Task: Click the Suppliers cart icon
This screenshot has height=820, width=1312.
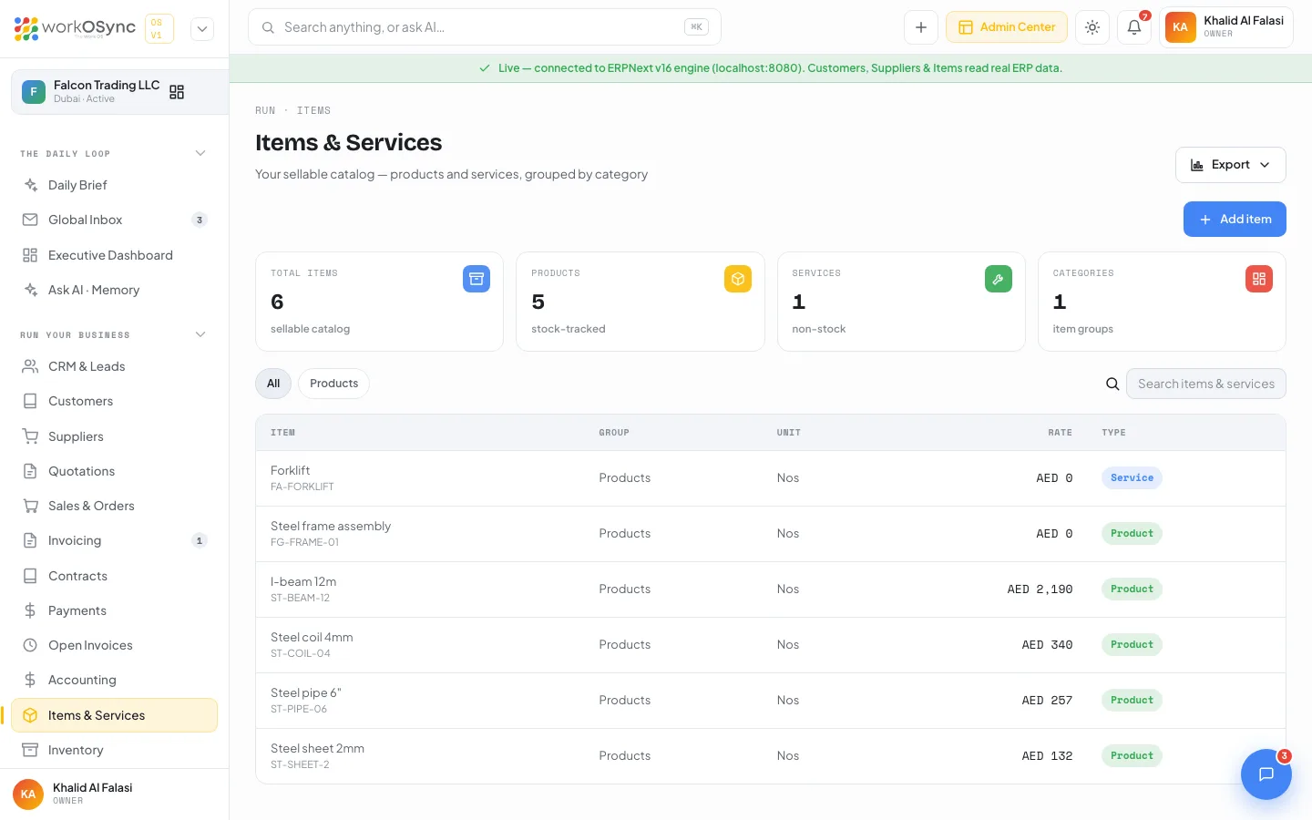Action: (x=30, y=436)
